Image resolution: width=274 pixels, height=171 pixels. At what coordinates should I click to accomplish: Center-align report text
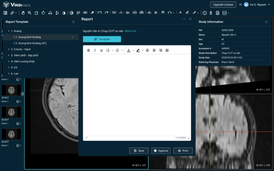click(x=154, y=51)
